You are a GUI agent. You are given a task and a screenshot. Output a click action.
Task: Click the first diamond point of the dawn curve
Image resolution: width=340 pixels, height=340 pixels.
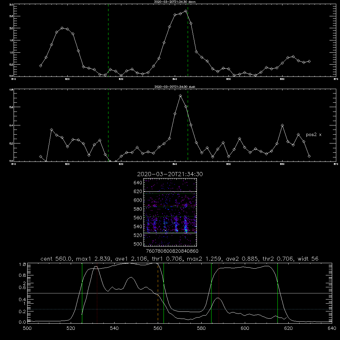40,66
